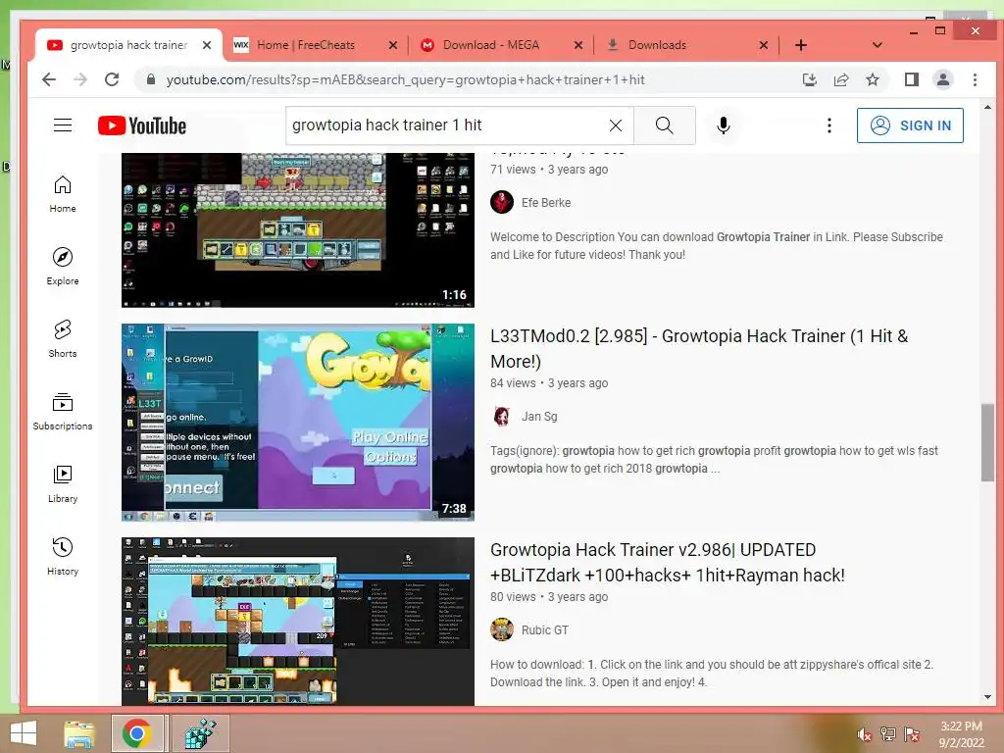Go to Home in sidebar
Viewport: 1004px width, 753px height.
(x=63, y=194)
